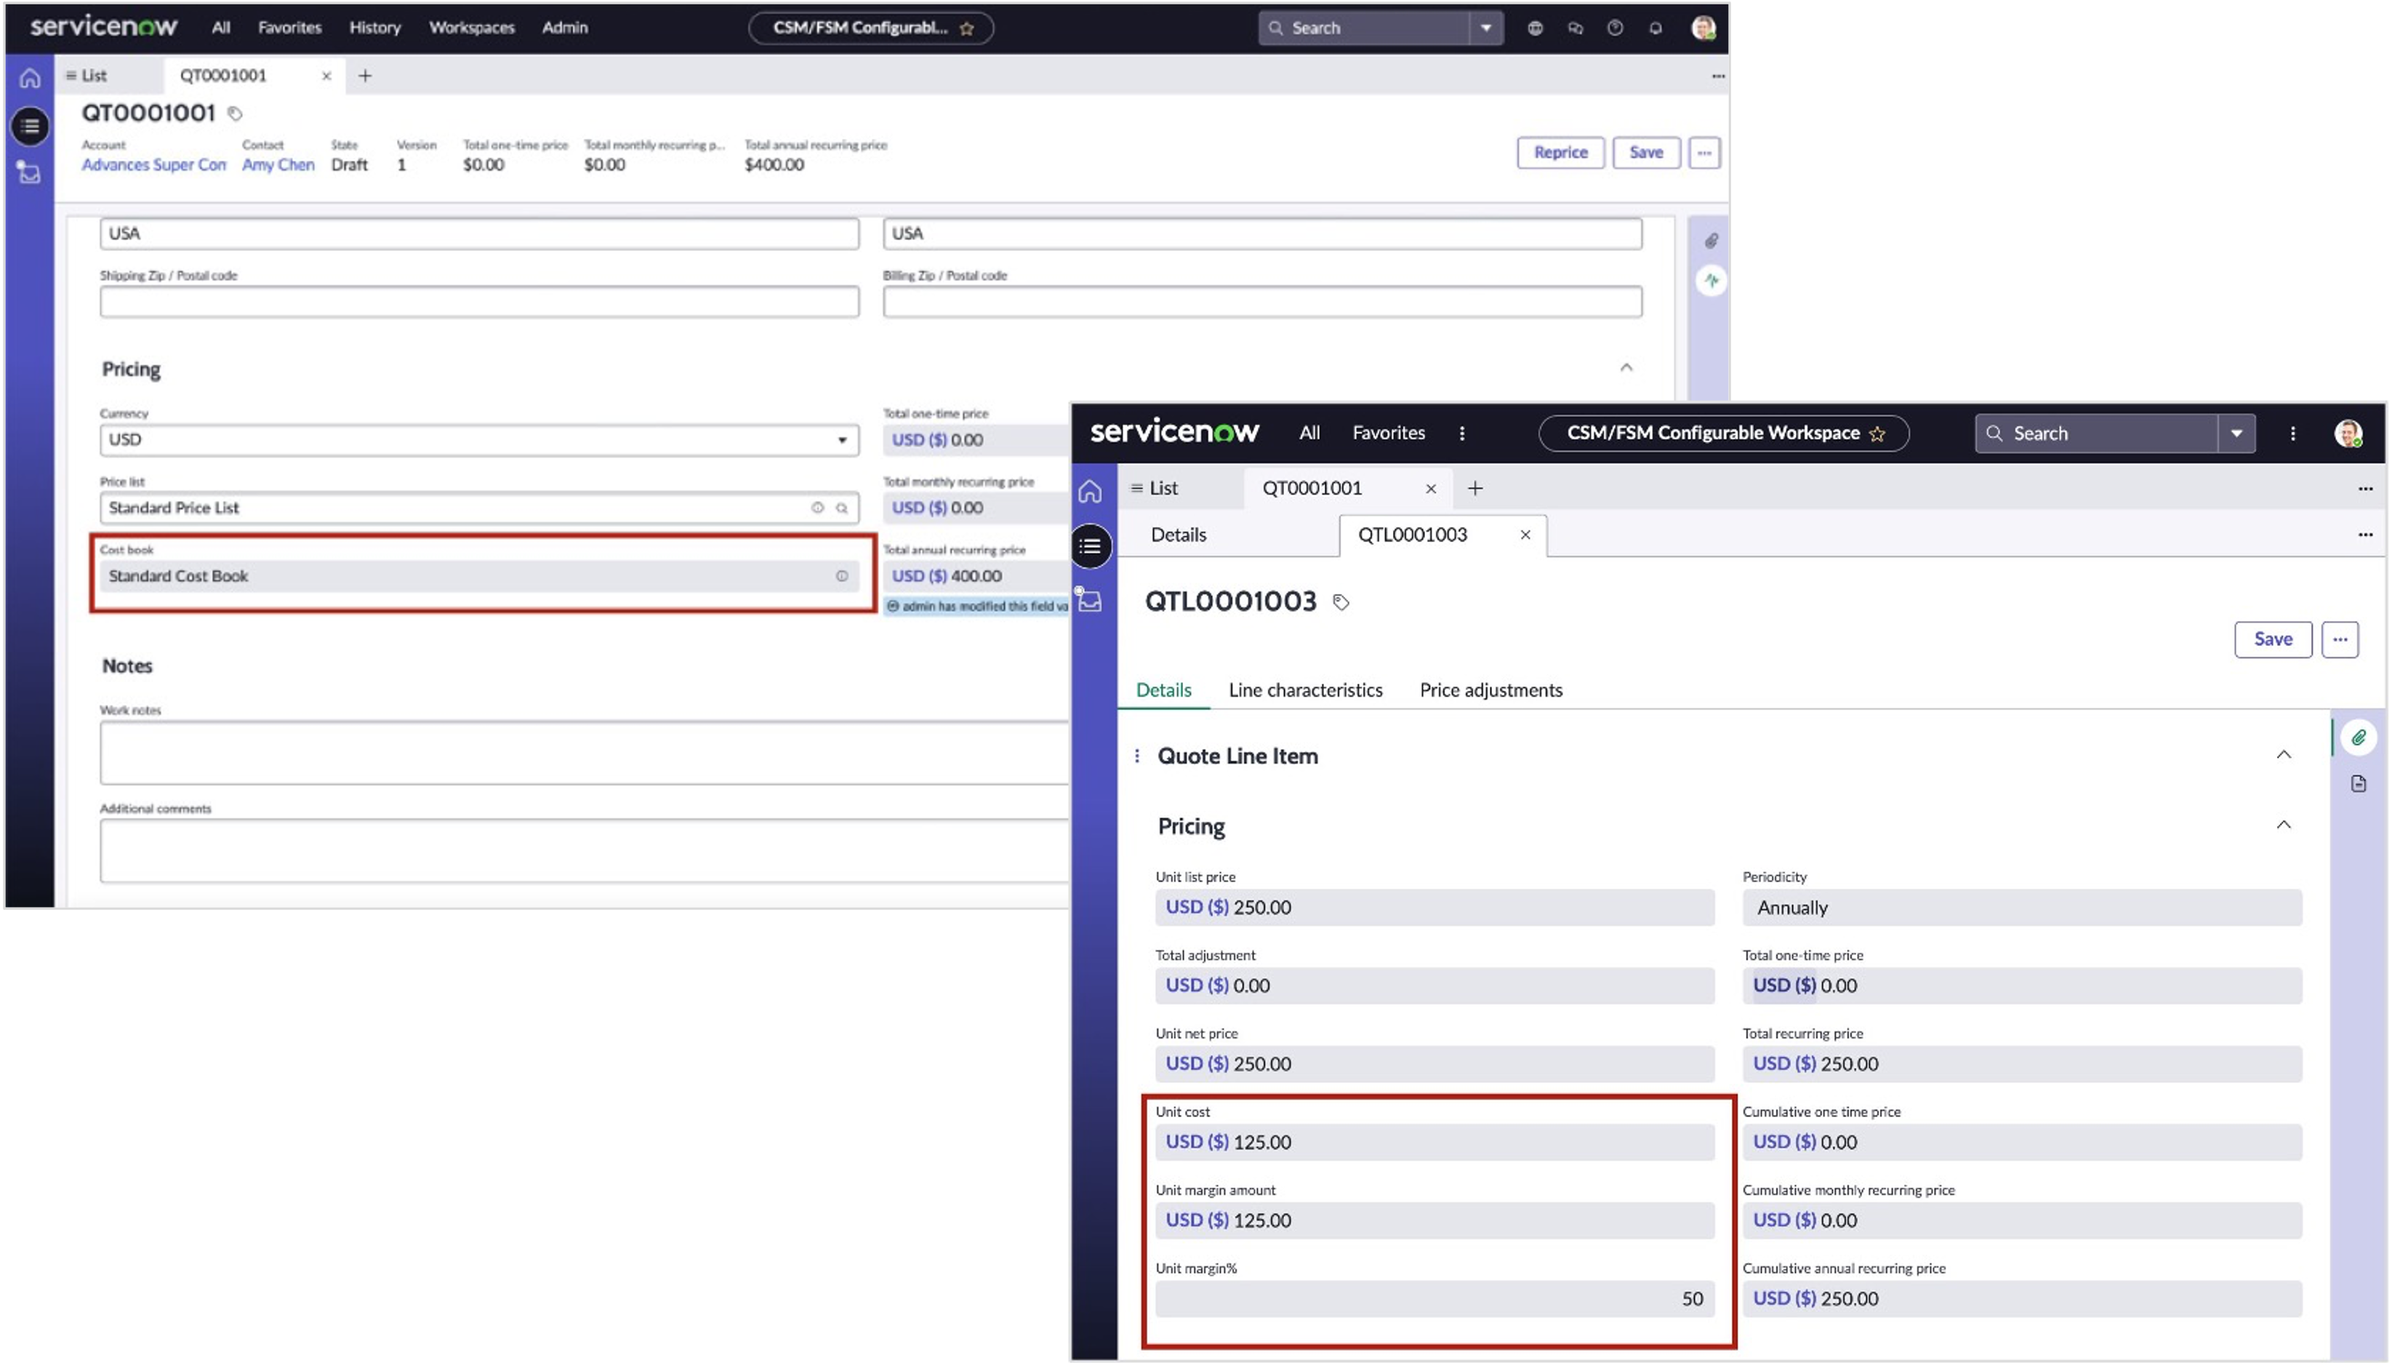The width and height of the screenshot is (2392, 1363).
Task: Open the Advances Super Con account link
Action: 153,165
